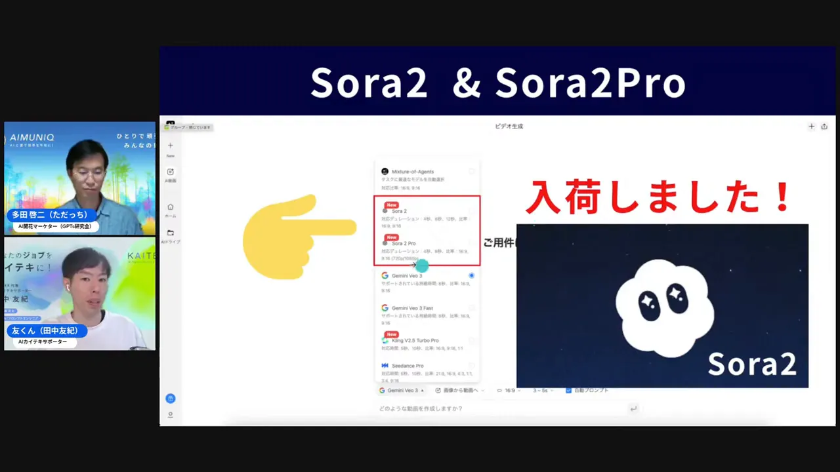840x472 pixels.
Task: Click the plus icon in top-right header
Action: pyautogui.click(x=812, y=127)
